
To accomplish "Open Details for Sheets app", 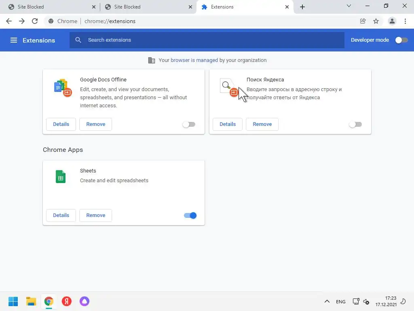I will coord(61,215).
